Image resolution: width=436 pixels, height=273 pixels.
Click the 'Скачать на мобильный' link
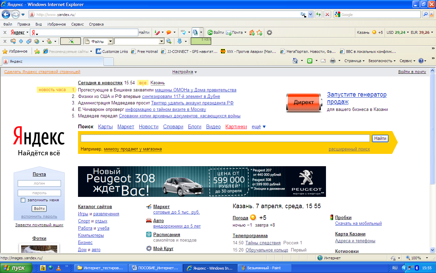358,224
